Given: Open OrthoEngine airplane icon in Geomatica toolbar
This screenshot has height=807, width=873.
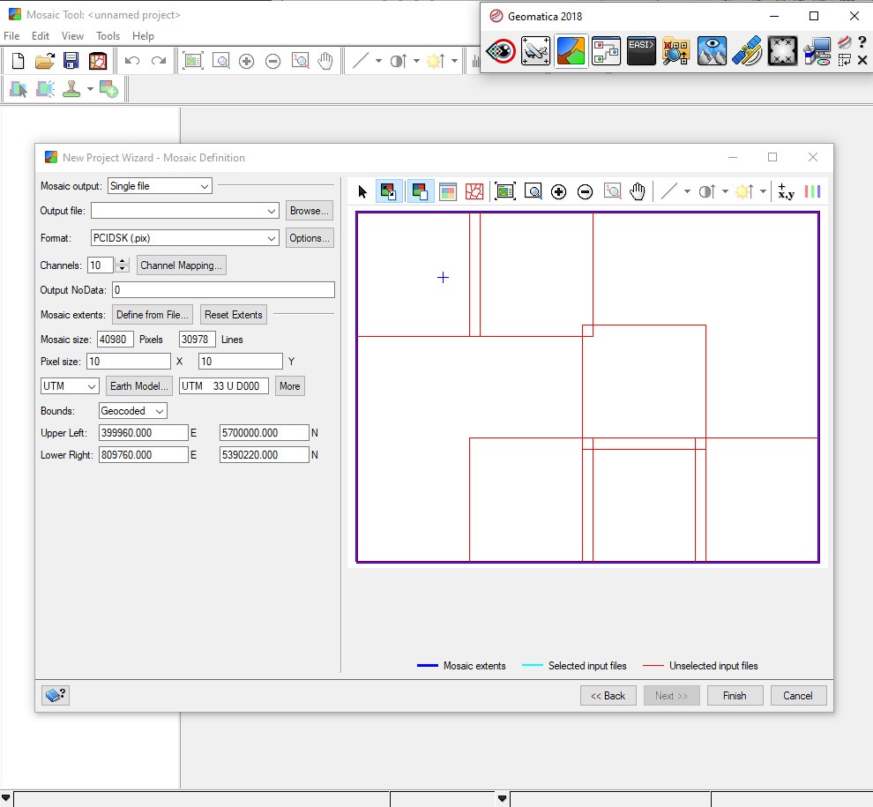Looking at the screenshot, I should (535, 51).
